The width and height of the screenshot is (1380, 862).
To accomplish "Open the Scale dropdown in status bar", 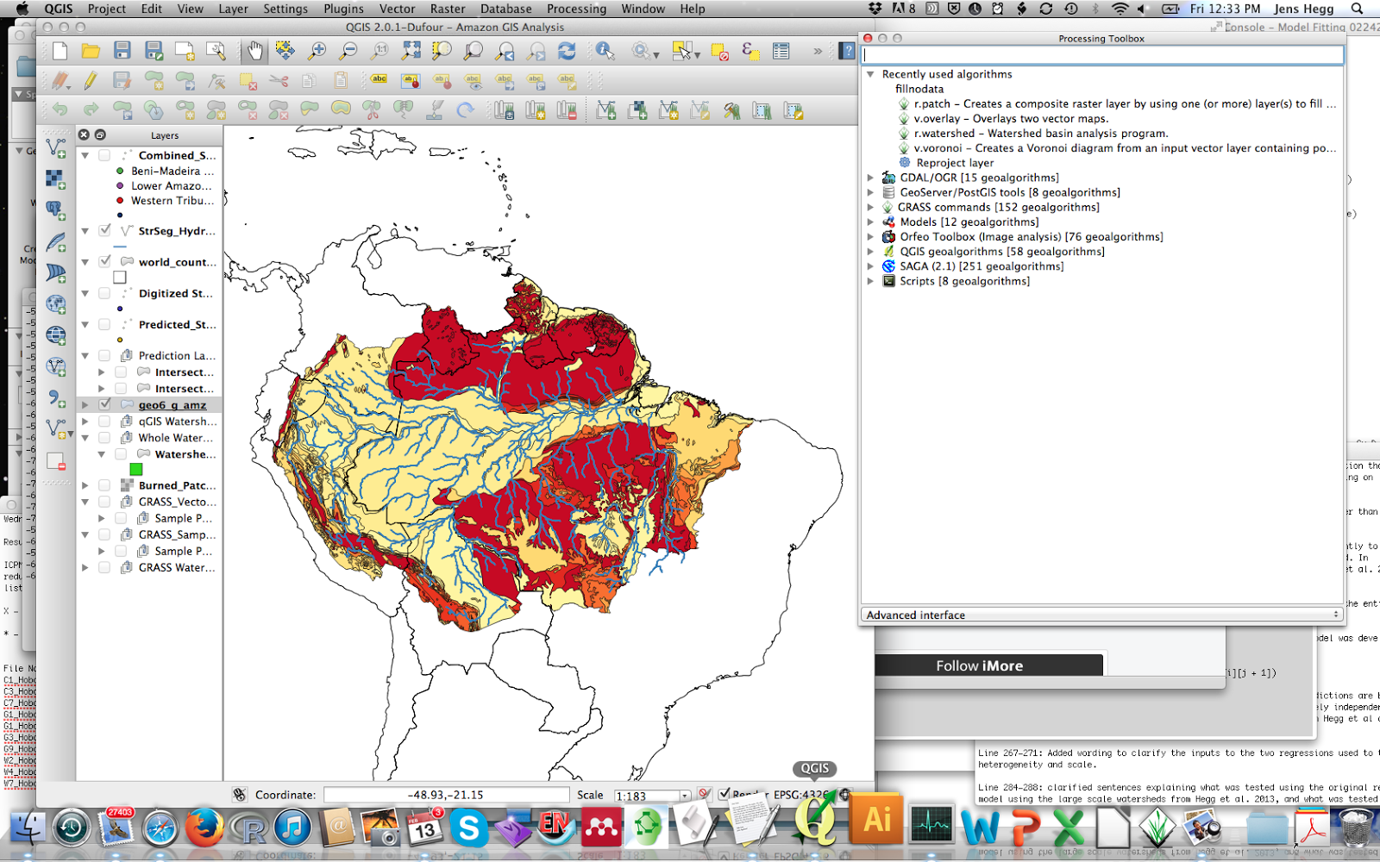I will [x=685, y=796].
